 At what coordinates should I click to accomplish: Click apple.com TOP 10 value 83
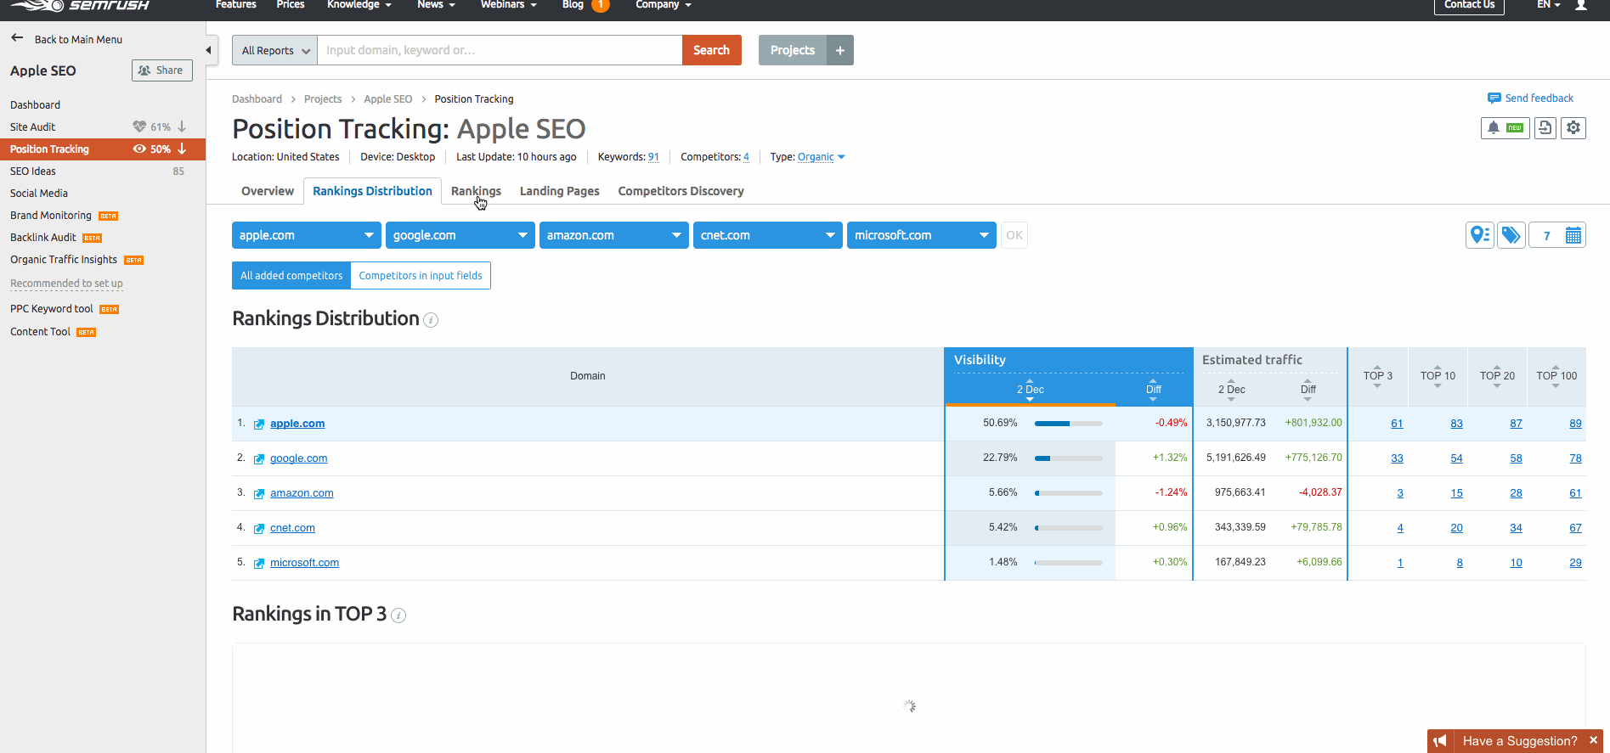(x=1456, y=424)
